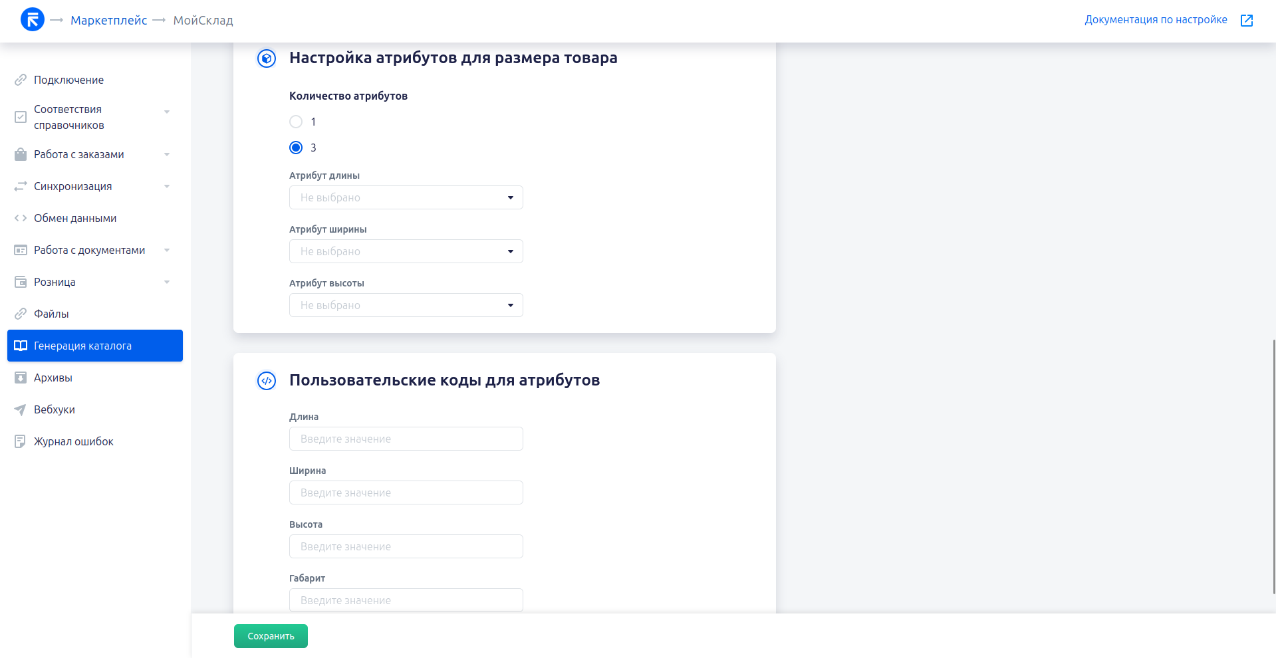Click the blue arrow logo icon
This screenshot has width=1276, height=658.
pyautogui.click(x=32, y=20)
